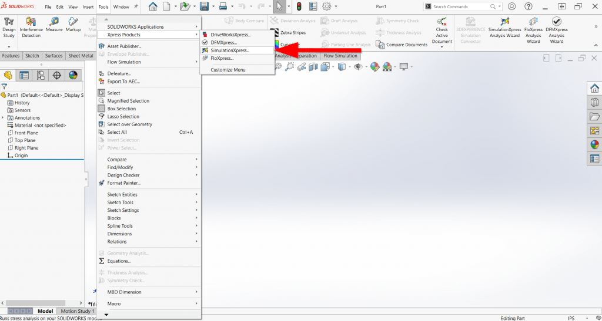The height and width of the screenshot is (321, 602).
Task: Click the Rebuild traffic light icon
Action: [299, 6]
